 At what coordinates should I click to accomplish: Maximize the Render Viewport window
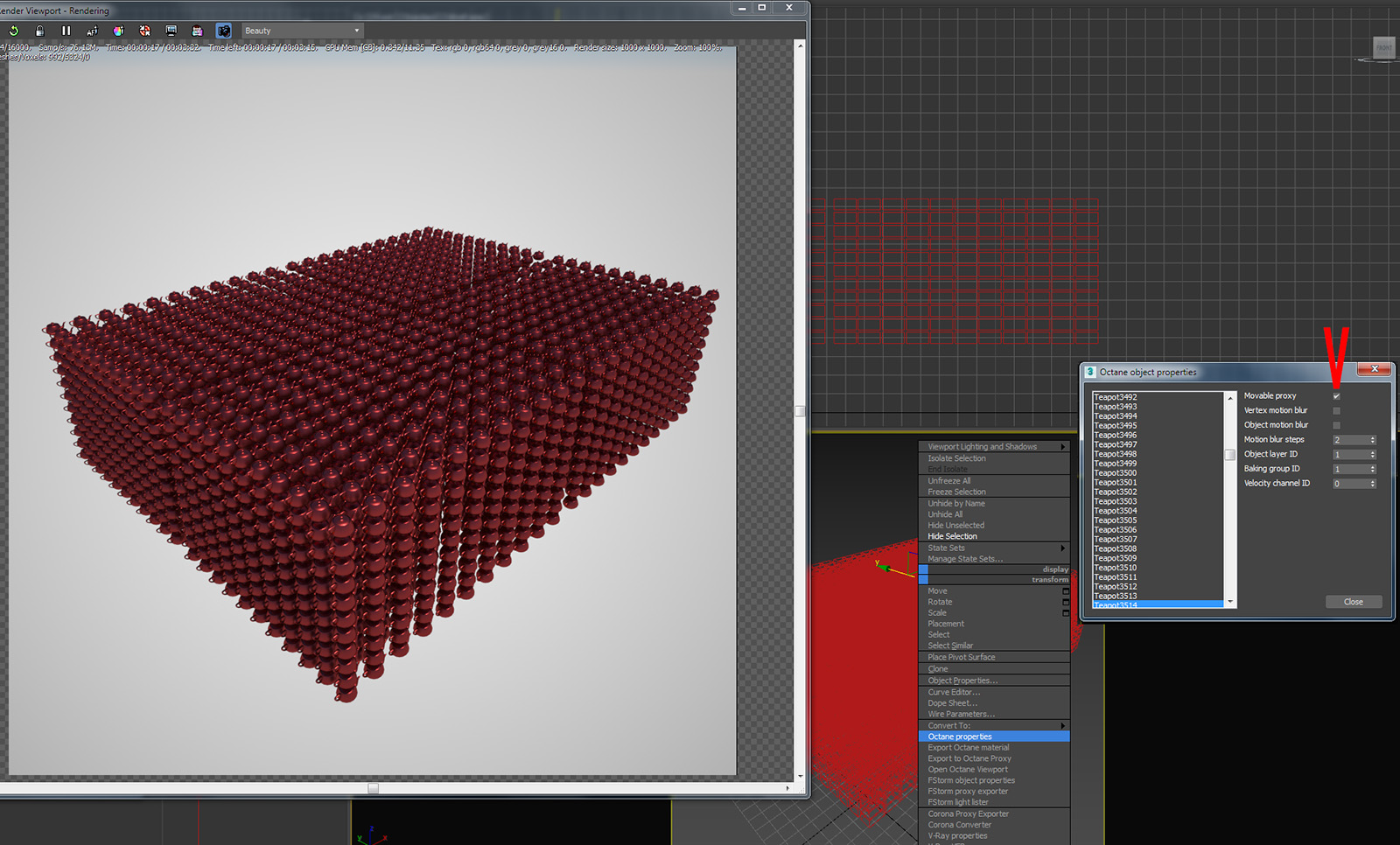click(x=762, y=7)
